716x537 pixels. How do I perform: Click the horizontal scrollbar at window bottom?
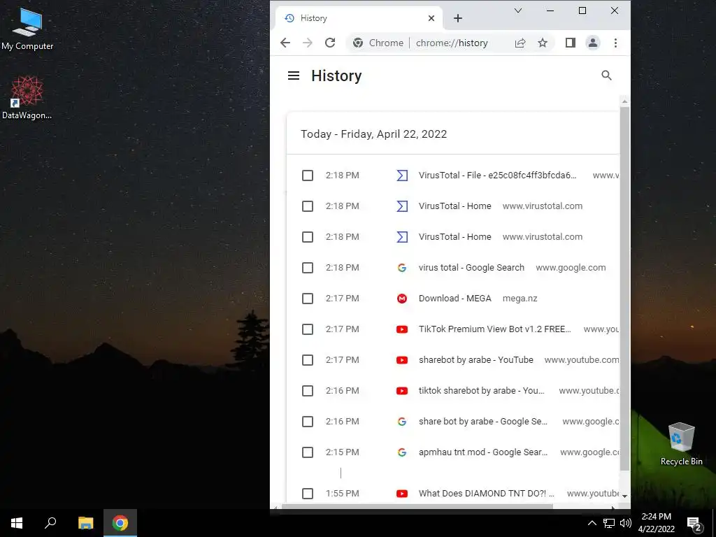[x=417, y=506]
